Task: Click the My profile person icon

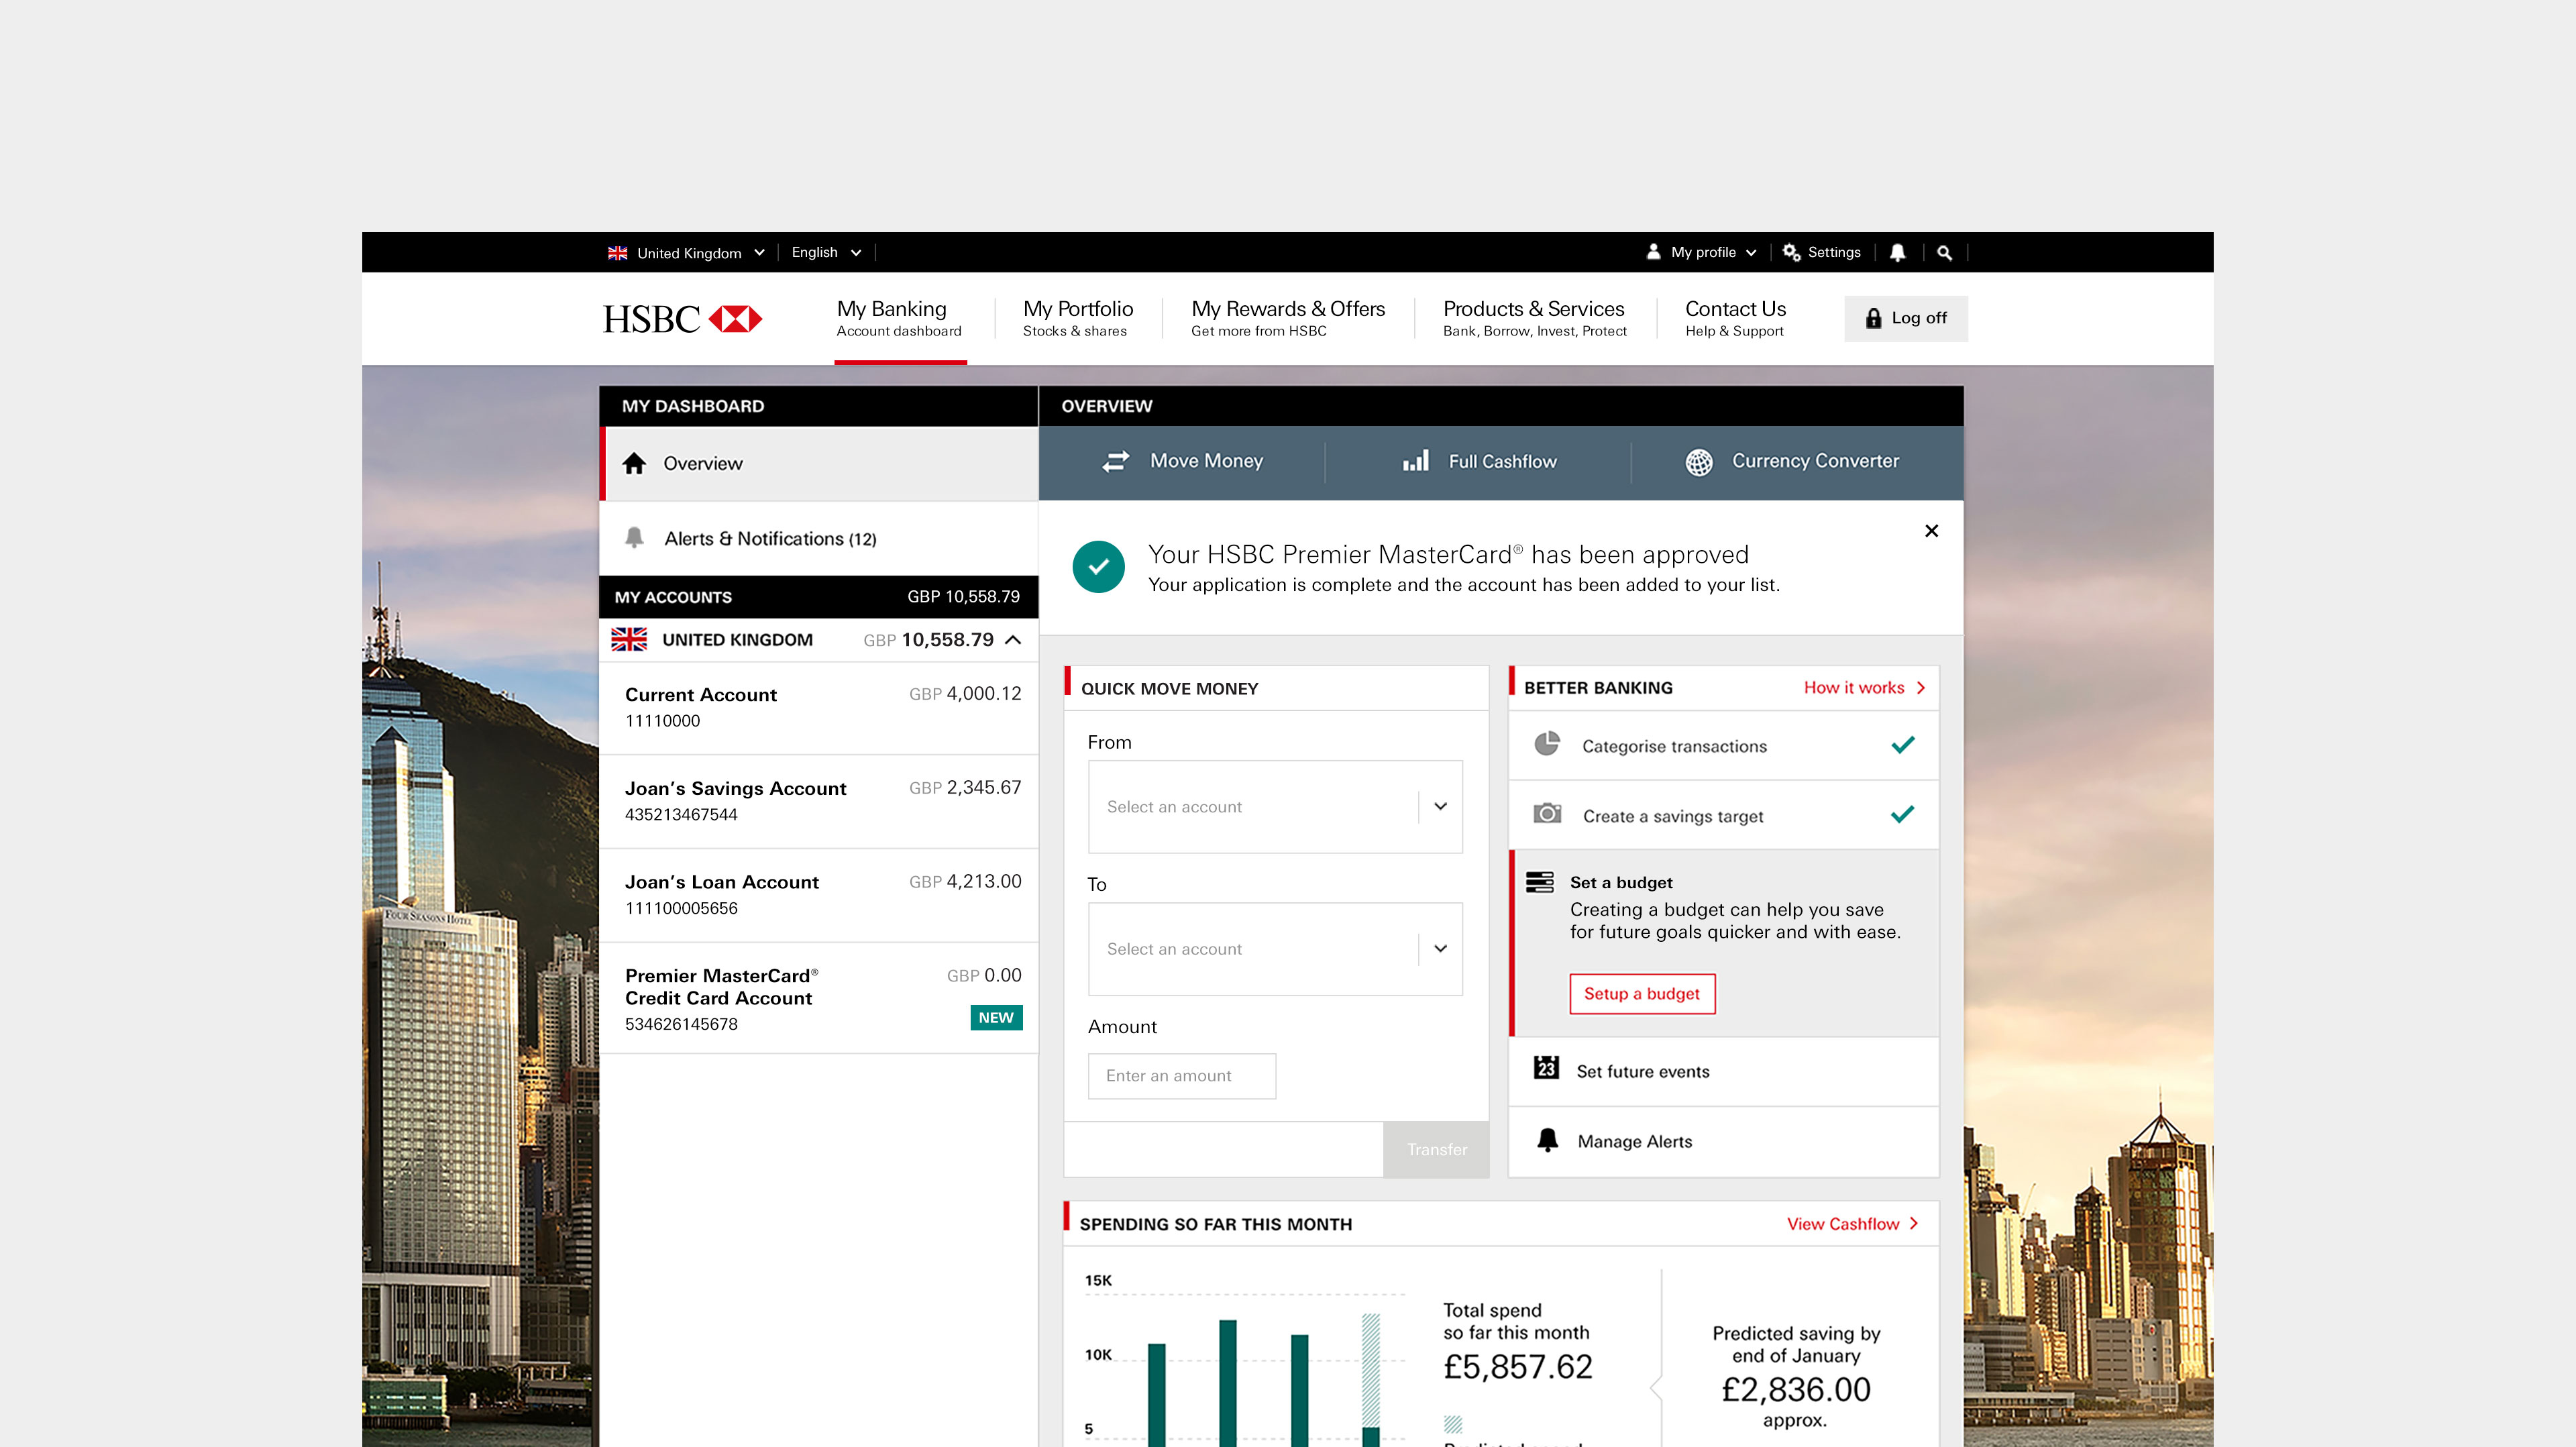Action: tap(1653, 252)
